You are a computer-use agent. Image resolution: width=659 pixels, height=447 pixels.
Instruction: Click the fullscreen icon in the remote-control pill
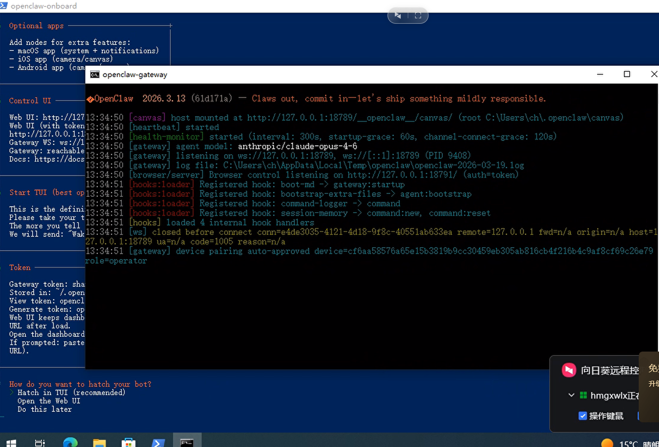tap(418, 15)
